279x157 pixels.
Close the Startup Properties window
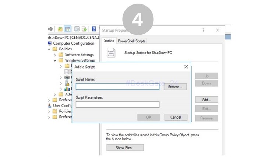coord(218,30)
